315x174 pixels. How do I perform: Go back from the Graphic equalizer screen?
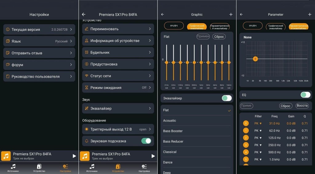(x=162, y=14)
